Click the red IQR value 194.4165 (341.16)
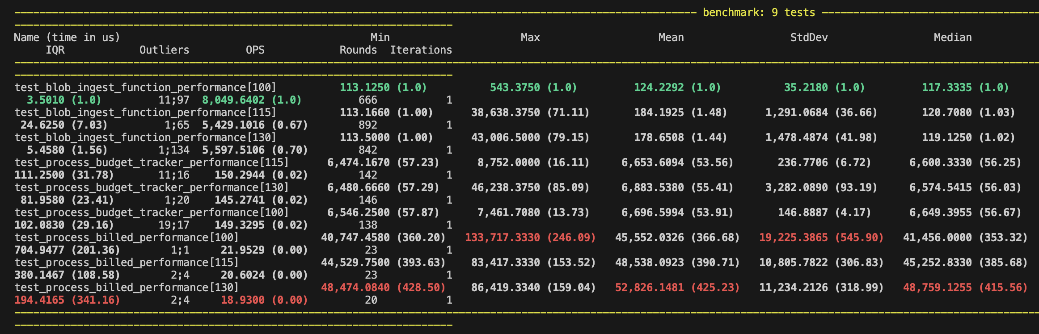The width and height of the screenshot is (1039, 334). [67, 300]
